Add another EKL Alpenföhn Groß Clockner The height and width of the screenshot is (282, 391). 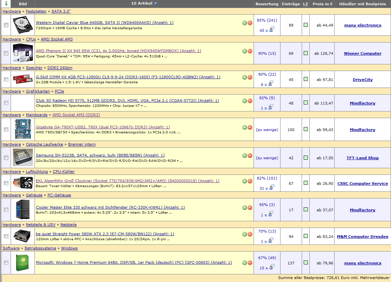click(x=245, y=181)
